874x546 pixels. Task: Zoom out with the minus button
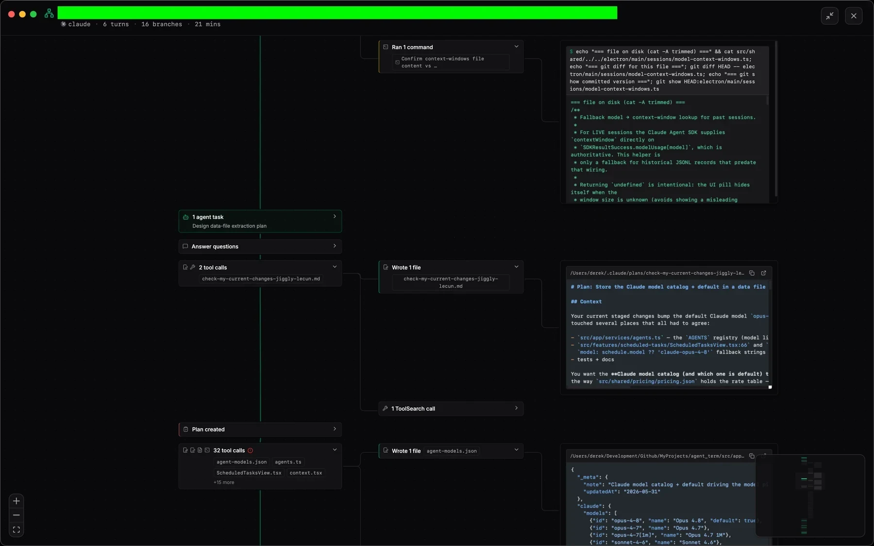click(x=16, y=515)
